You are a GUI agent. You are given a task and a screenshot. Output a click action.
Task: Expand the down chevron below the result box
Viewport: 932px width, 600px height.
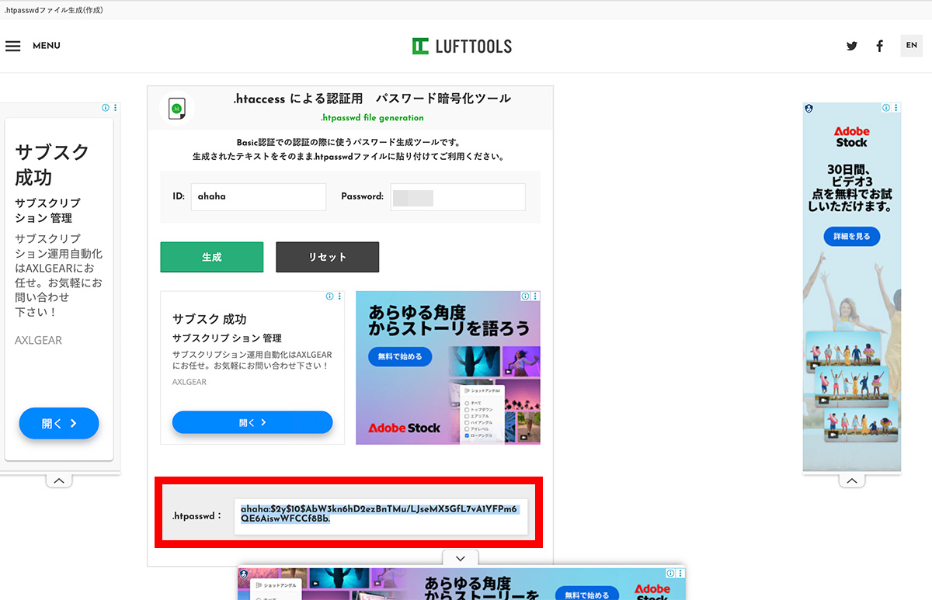point(460,558)
